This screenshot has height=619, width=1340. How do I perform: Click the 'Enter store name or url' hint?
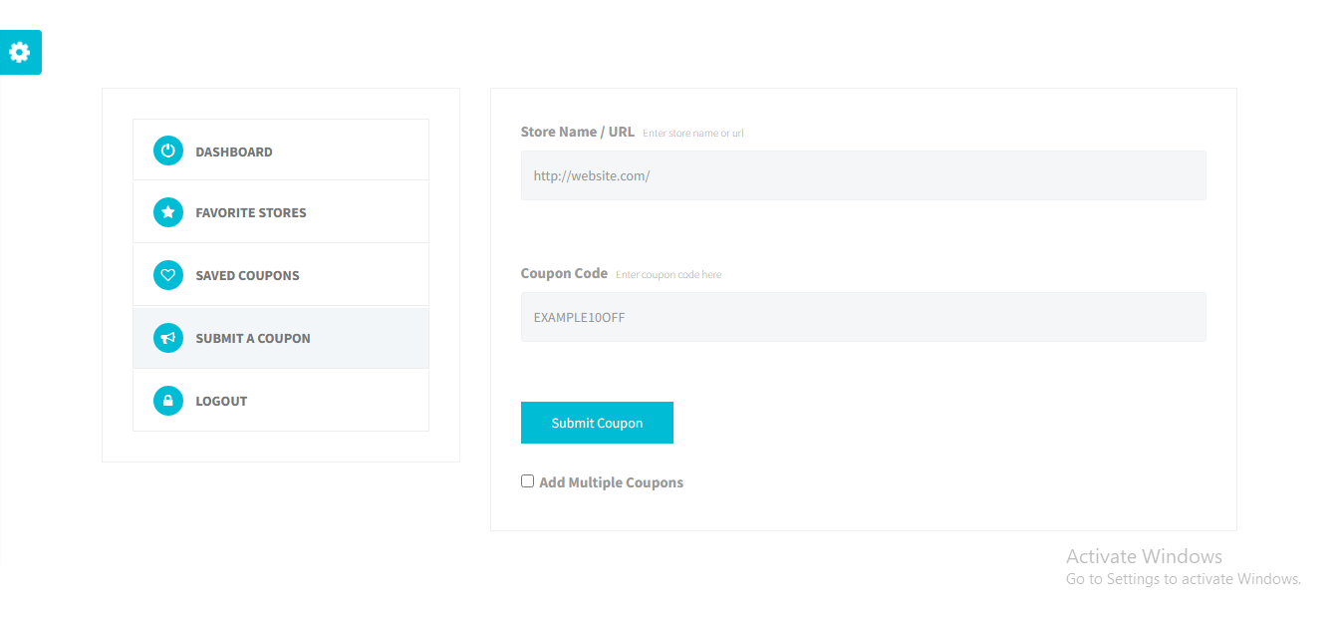[x=693, y=133]
